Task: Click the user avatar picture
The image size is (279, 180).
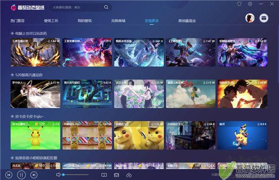Action: 250,18
